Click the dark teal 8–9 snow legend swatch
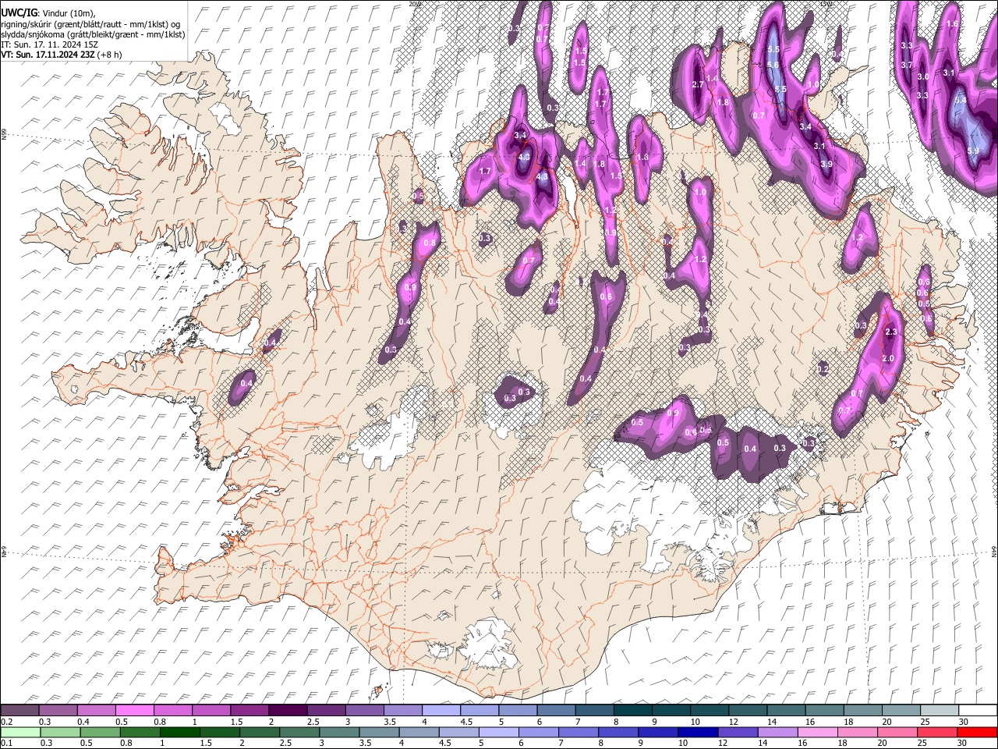Viewport: 998px width, 749px height. click(632, 711)
